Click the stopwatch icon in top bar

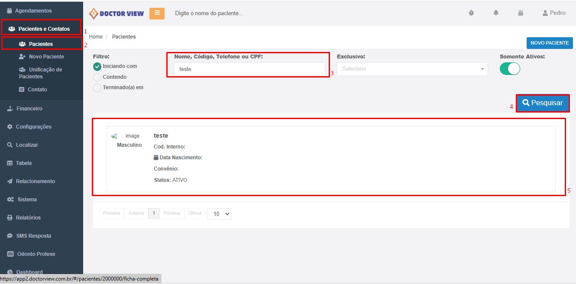click(x=471, y=13)
